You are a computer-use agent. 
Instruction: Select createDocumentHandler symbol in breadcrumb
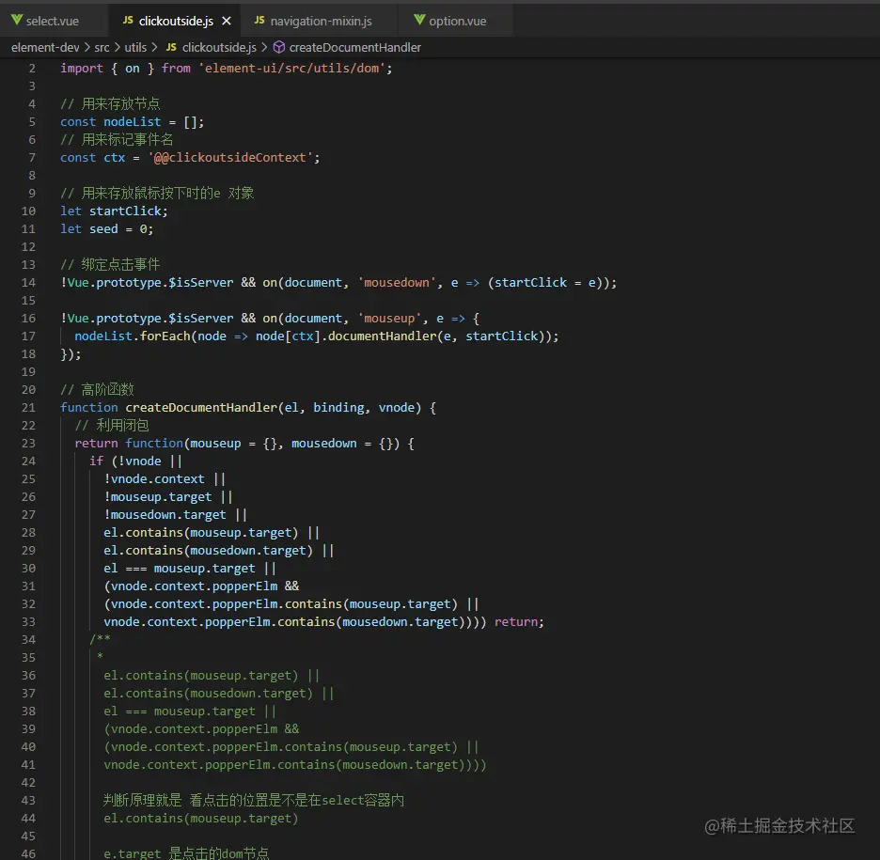[354, 48]
